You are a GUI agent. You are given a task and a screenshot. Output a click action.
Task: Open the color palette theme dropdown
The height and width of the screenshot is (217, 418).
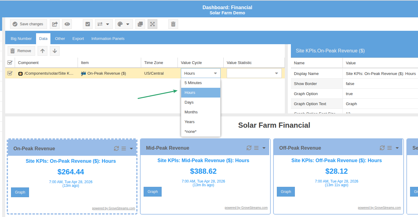(124, 24)
